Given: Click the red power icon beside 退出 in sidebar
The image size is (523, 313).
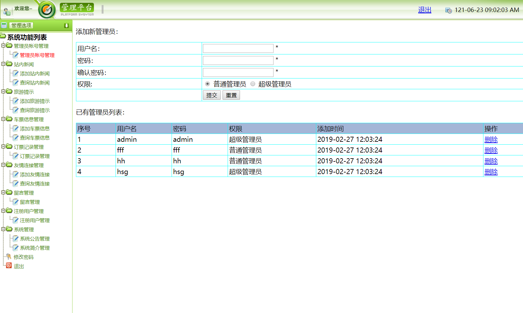Looking at the screenshot, I should point(9,266).
